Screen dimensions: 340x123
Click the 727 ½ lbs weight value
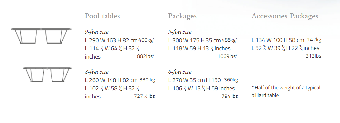145,96
